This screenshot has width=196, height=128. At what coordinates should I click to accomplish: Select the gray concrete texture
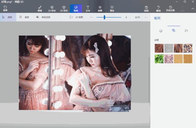pos(169,48)
